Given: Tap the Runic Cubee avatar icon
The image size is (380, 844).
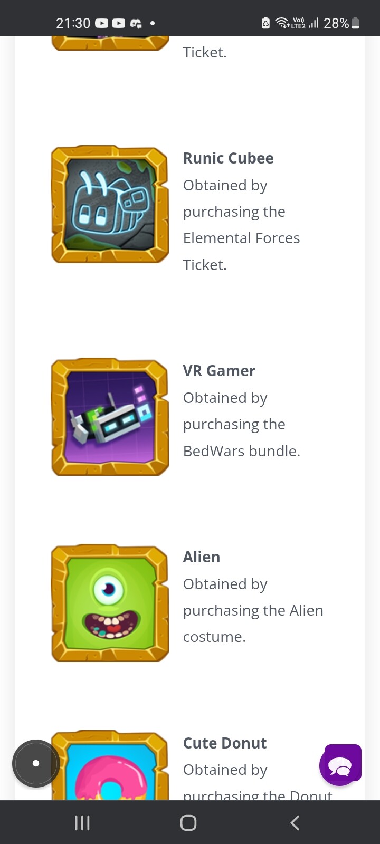Looking at the screenshot, I should (110, 204).
